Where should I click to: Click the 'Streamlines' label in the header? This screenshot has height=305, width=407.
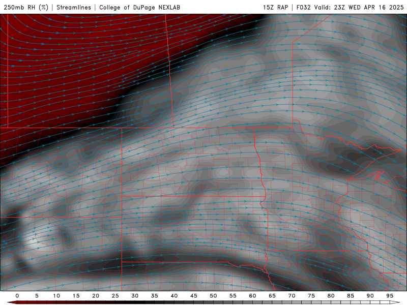tap(74, 7)
